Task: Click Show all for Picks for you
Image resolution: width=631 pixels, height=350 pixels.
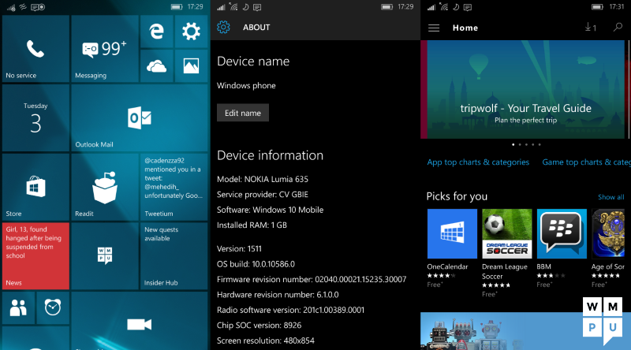Action: tap(610, 197)
